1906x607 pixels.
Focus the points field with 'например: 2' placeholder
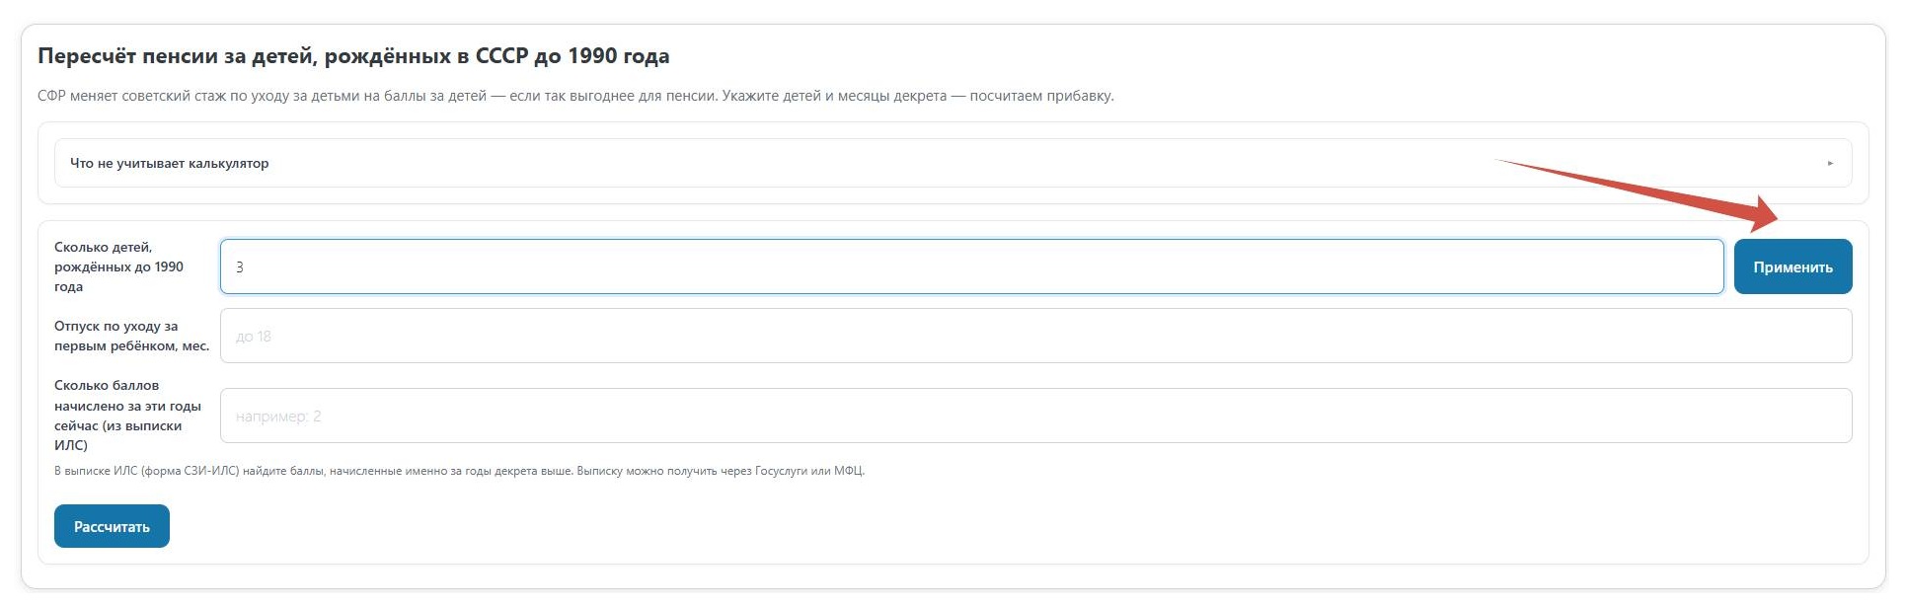(x=1035, y=416)
